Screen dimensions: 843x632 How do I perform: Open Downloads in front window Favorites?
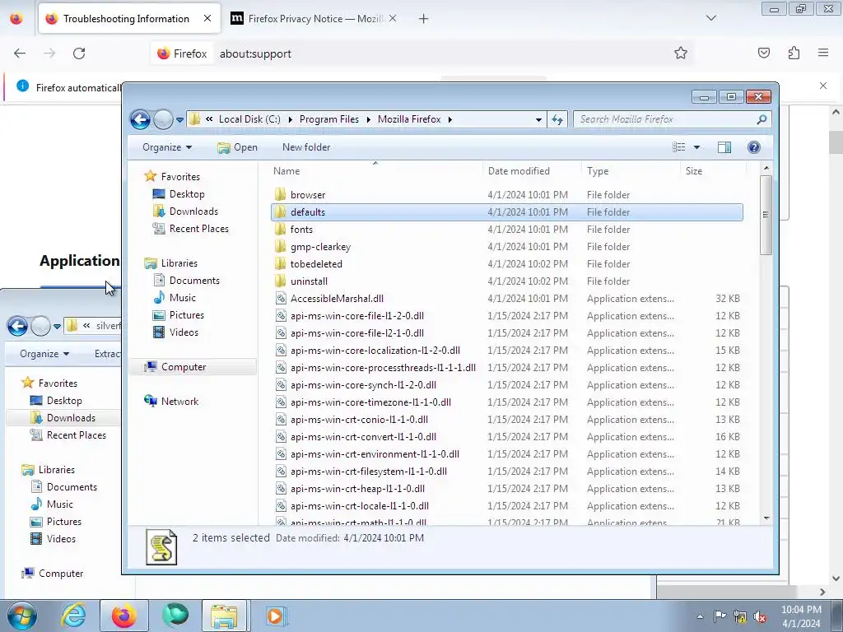(193, 211)
